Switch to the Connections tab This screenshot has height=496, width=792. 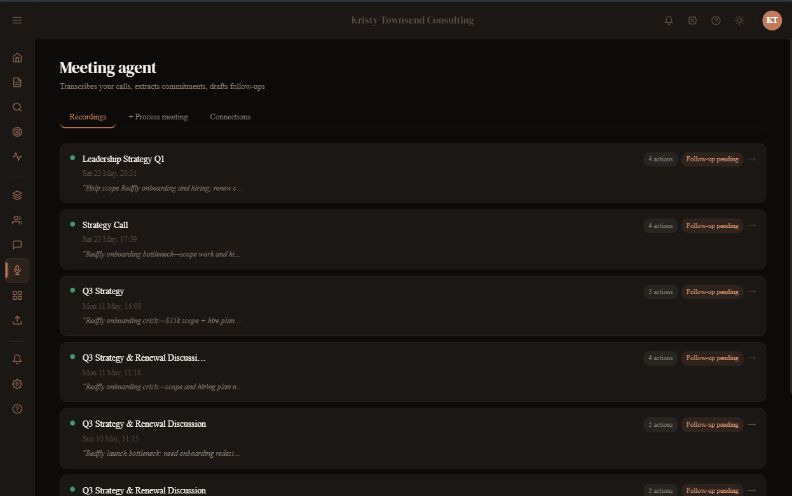(x=230, y=117)
